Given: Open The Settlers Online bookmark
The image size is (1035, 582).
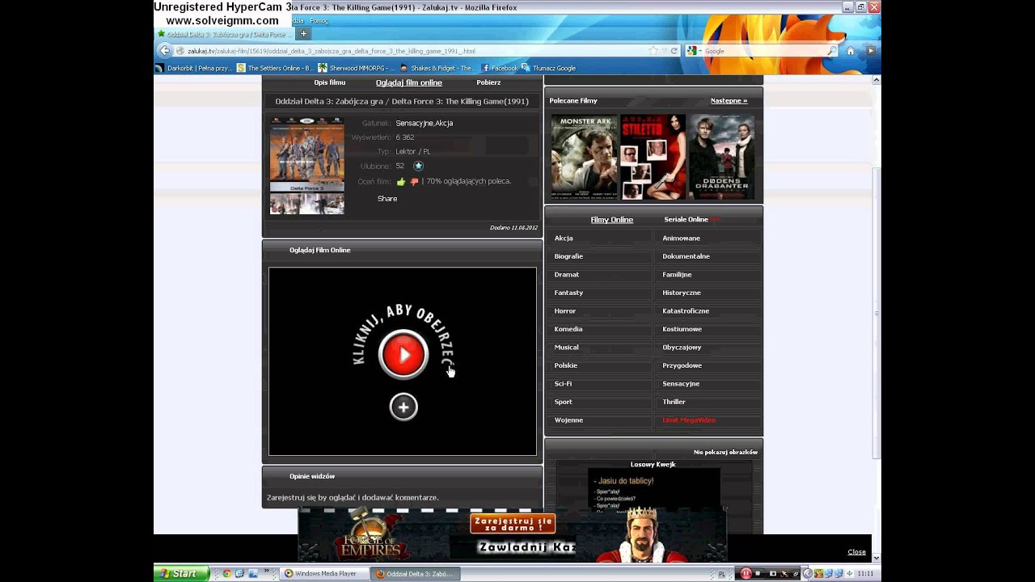Looking at the screenshot, I should pyautogui.click(x=275, y=68).
